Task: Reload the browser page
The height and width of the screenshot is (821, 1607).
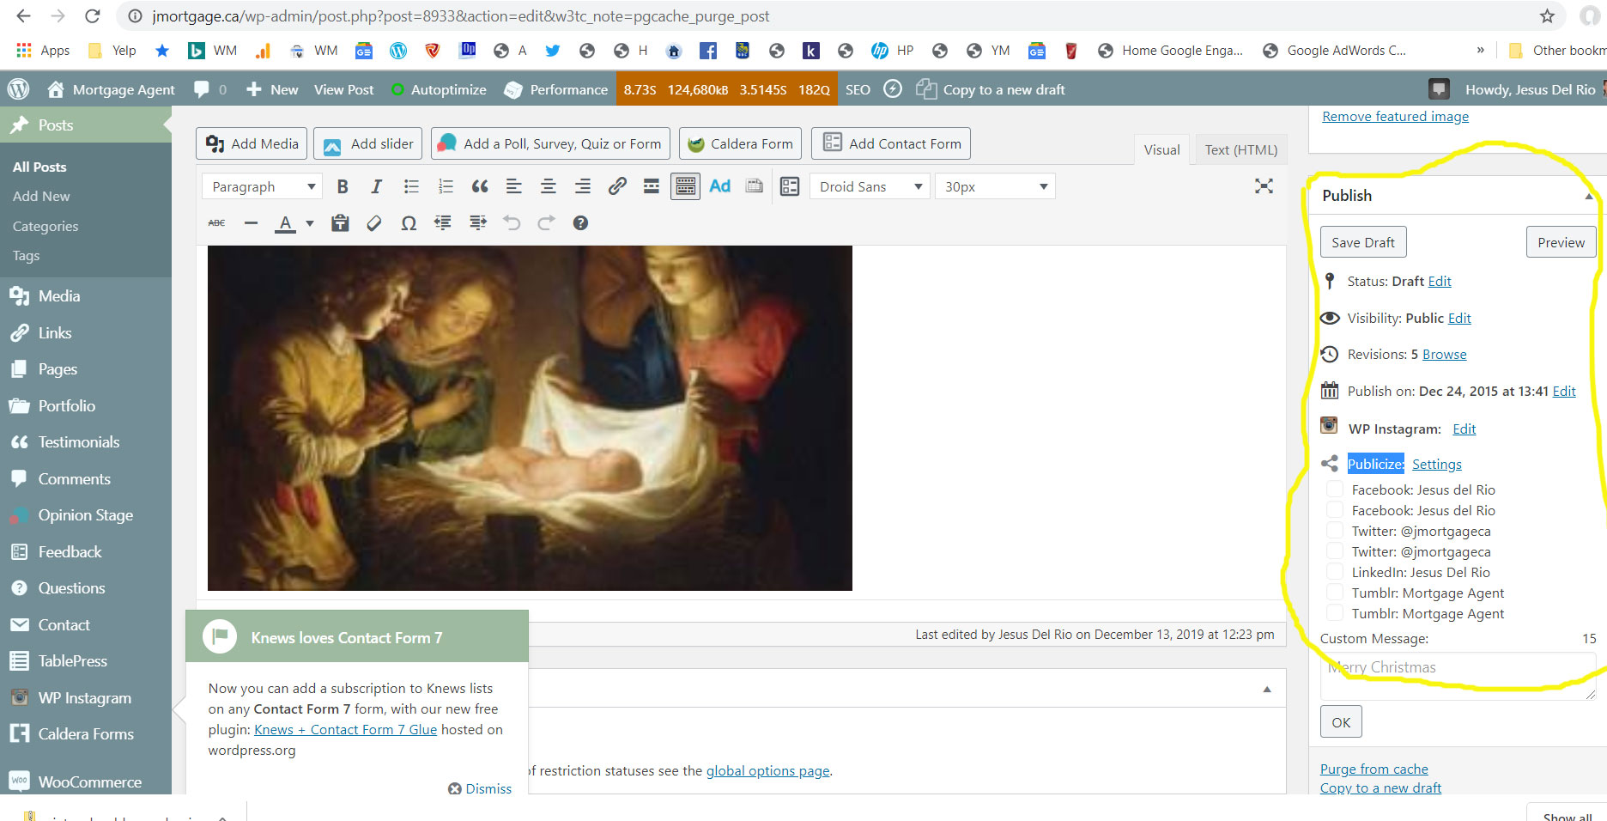Action: tap(93, 16)
